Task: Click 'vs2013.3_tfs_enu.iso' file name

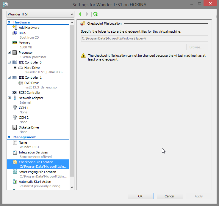Action: tap(41, 87)
